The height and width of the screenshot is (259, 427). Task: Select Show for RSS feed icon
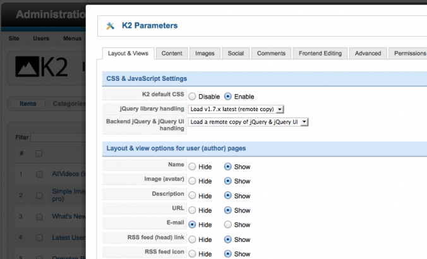(x=228, y=254)
